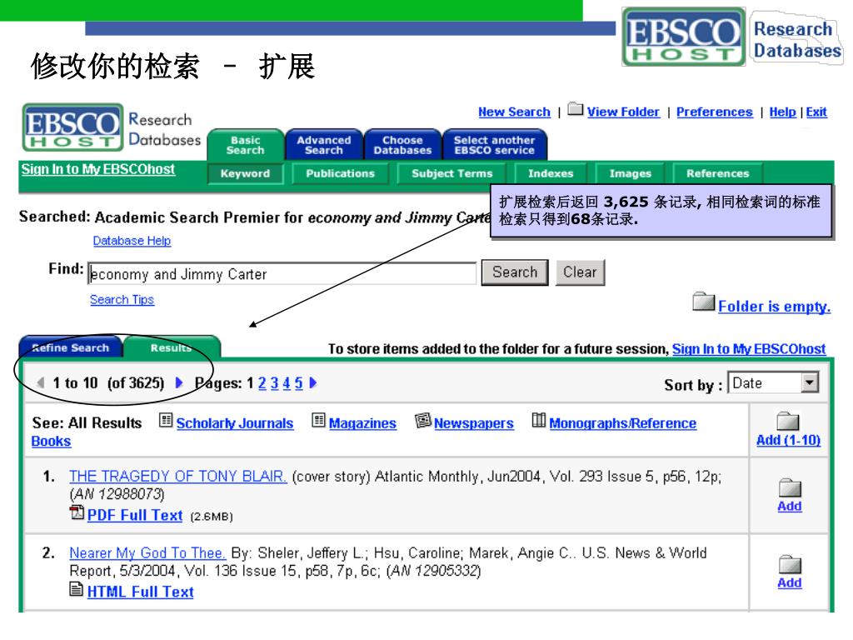This screenshot has height=640, width=853.
Task: Open the View Folder link
Action: (623, 112)
